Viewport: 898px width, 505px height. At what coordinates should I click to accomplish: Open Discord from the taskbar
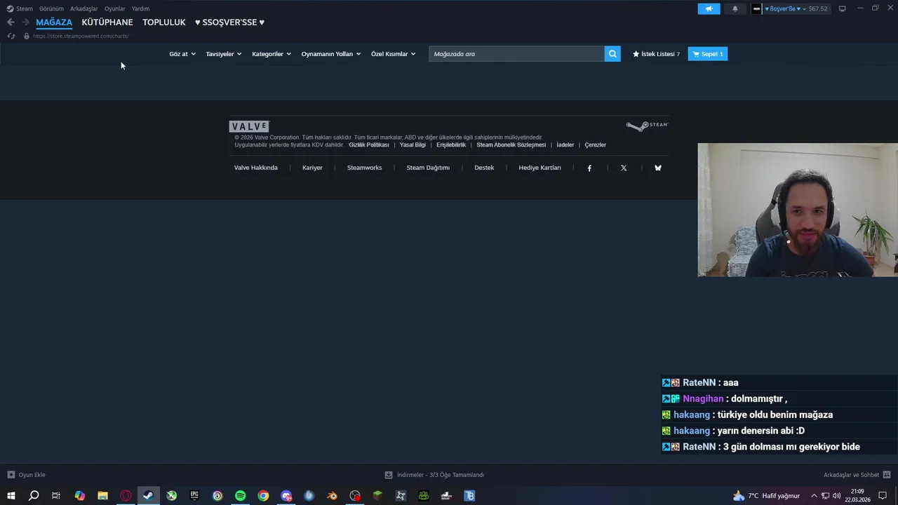(286, 496)
